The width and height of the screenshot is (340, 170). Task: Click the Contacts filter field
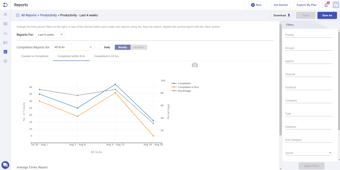tap(308, 87)
